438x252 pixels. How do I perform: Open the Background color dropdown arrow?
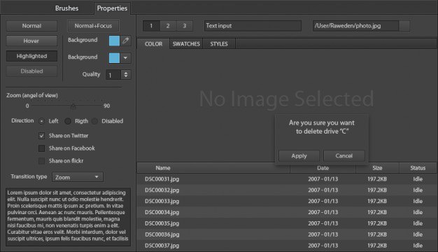(125, 58)
